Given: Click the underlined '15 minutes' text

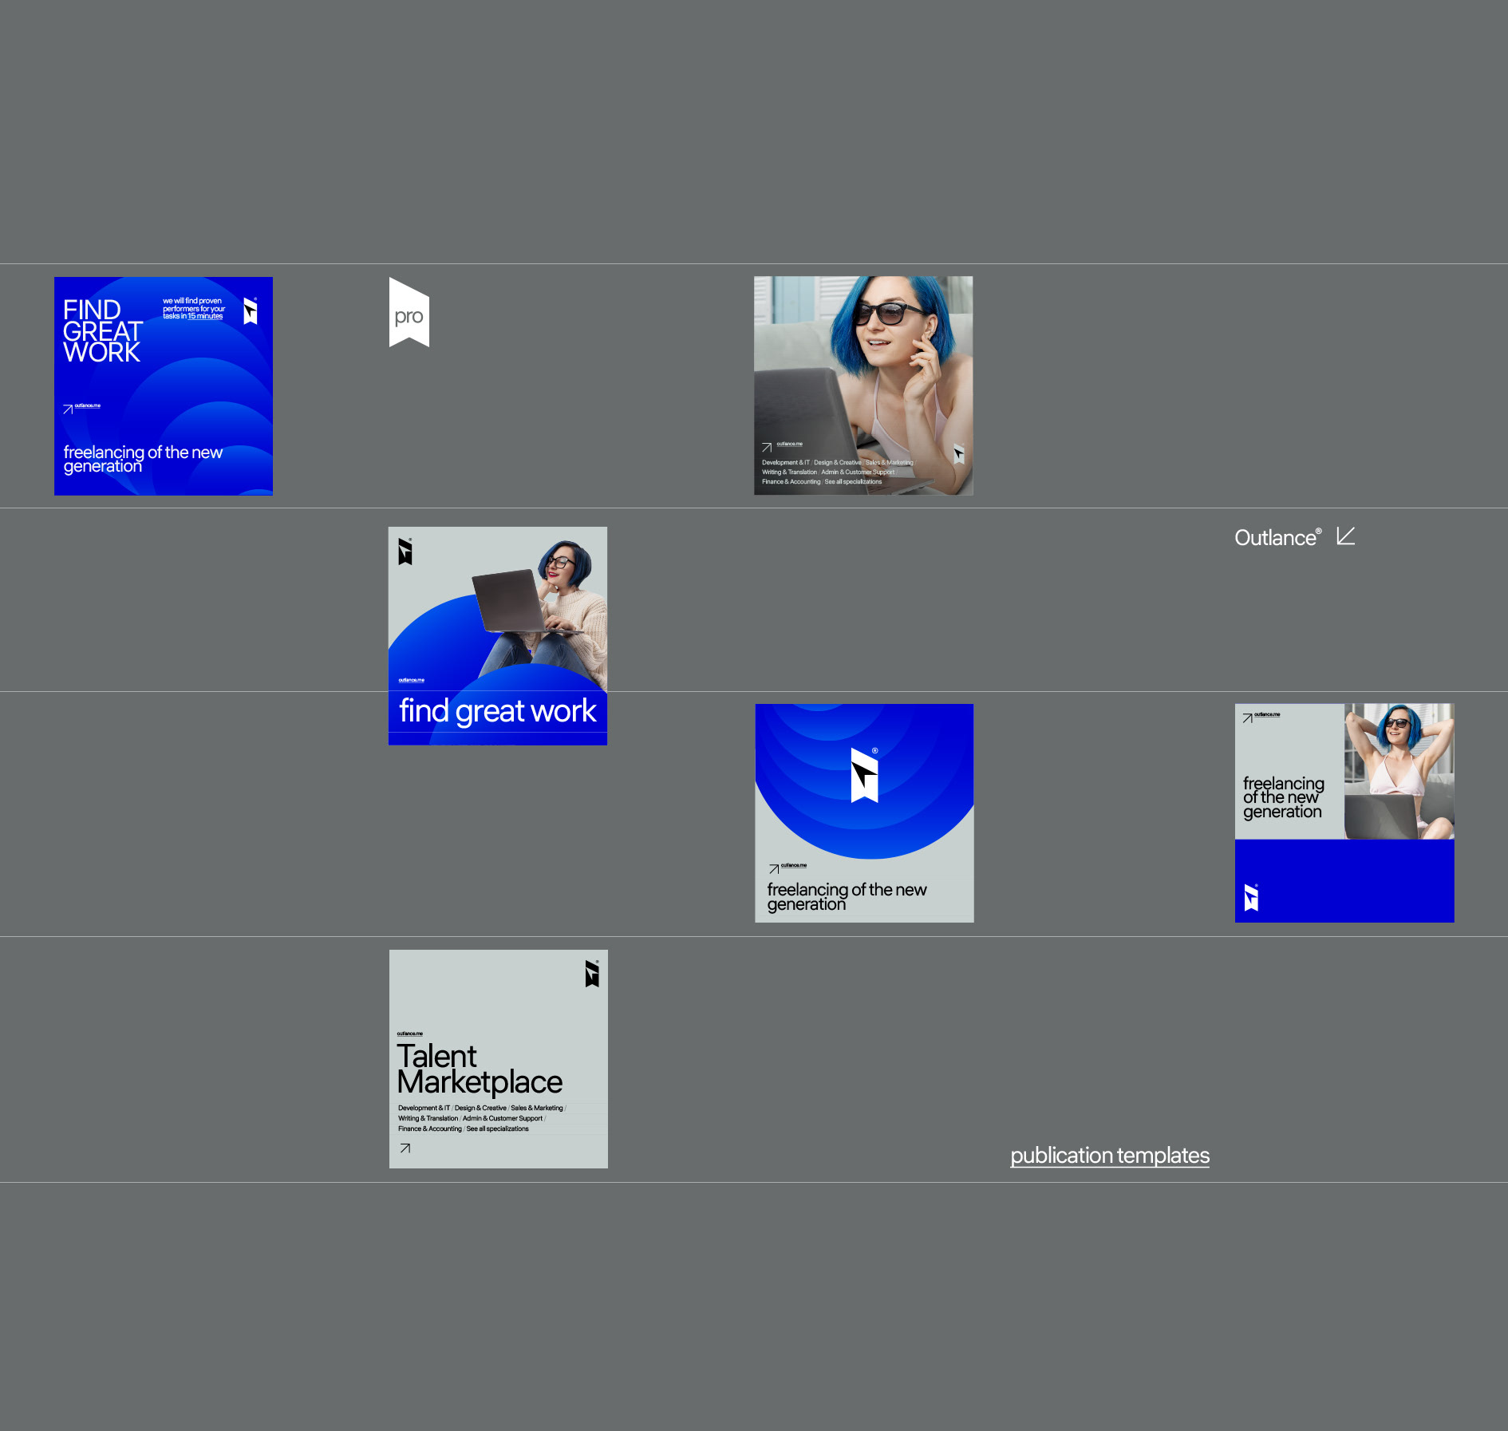Looking at the screenshot, I should coord(205,316).
